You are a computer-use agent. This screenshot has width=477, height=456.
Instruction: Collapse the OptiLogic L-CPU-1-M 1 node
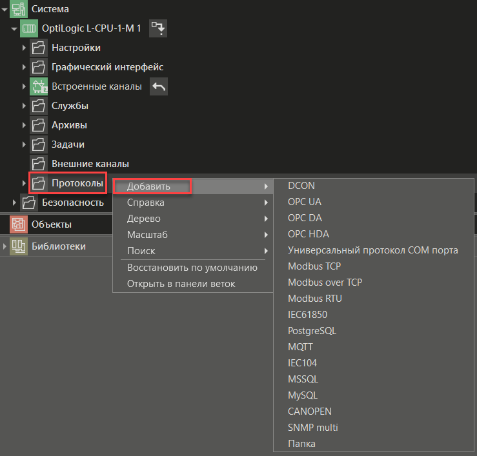pos(14,29)
